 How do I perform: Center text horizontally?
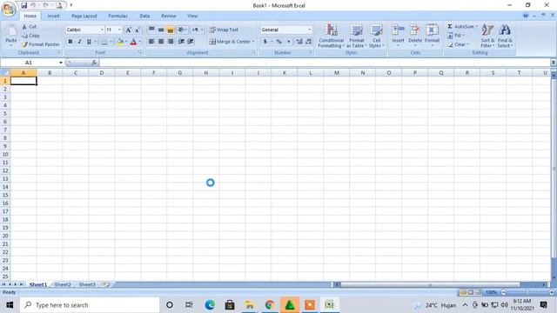pyautogui.click(x=161, y=42)
